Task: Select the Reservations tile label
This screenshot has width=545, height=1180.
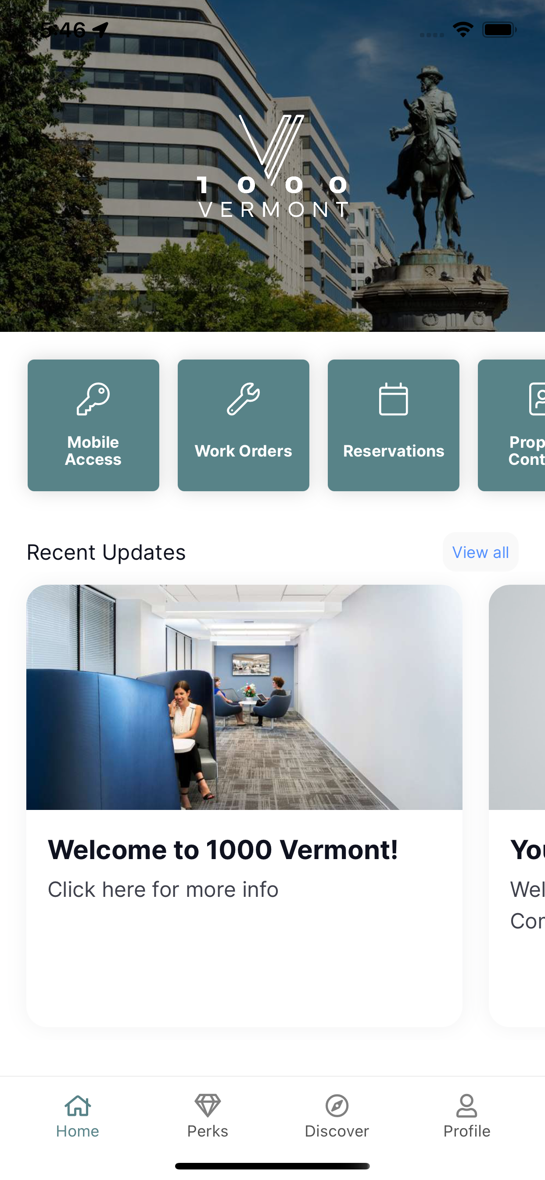Action: pos(394,451)
